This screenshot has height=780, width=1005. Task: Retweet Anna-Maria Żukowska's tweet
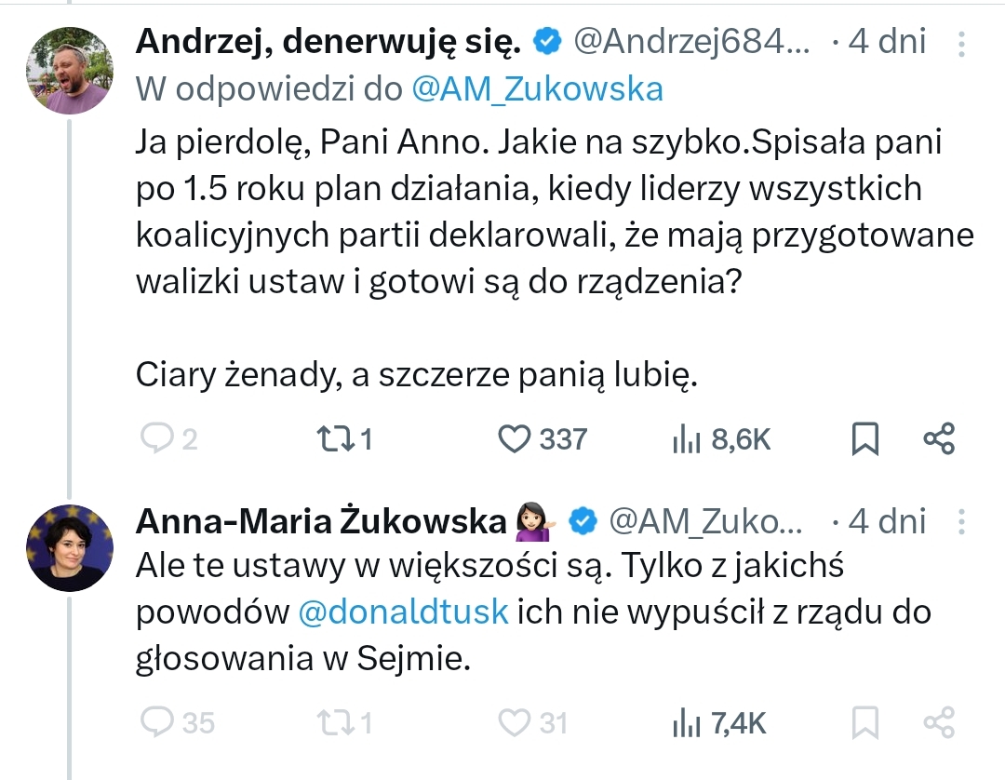[x=332, y=722]
